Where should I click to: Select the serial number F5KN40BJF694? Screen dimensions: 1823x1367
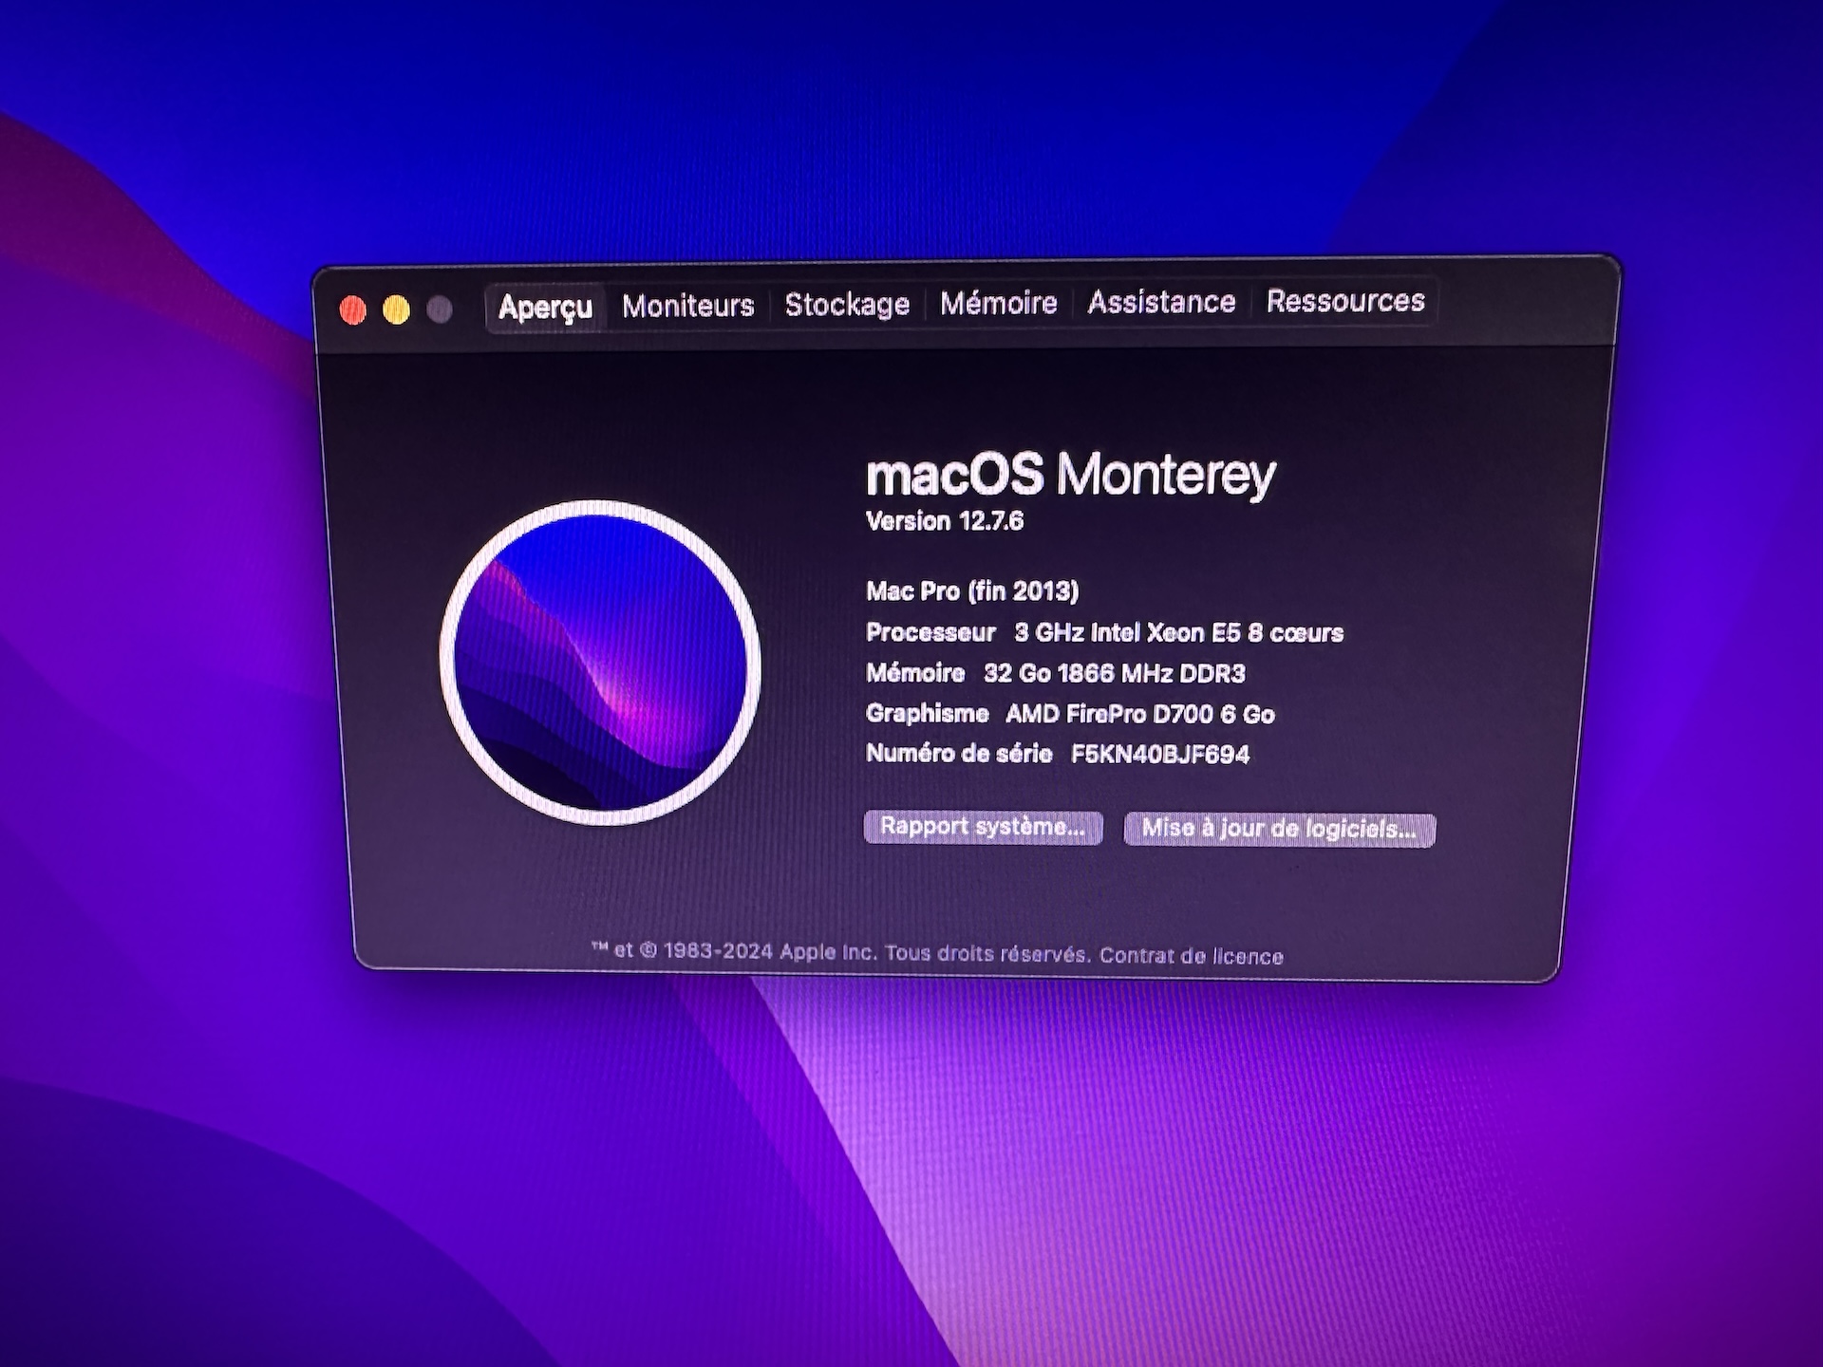point(1159,755)
